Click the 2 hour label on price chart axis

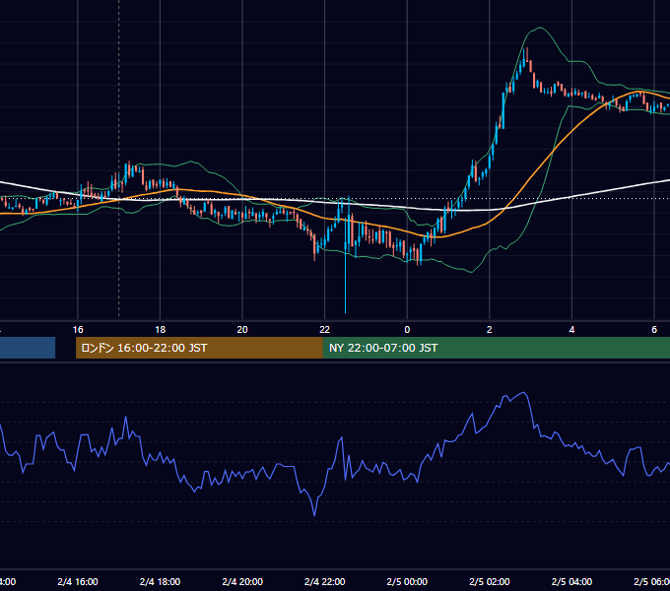490,330
